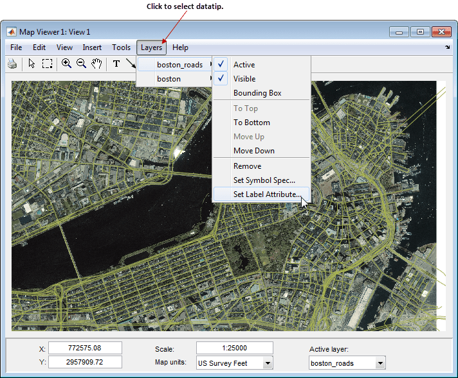Image resolution: width=458 pixels, height=378 pixels.
Task: Select the arrow pointer tool
Action: (32, 64)
